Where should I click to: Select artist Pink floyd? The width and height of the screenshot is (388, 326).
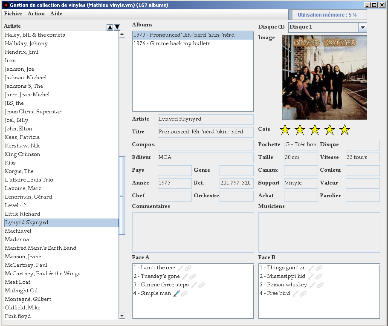coord(61,316)
